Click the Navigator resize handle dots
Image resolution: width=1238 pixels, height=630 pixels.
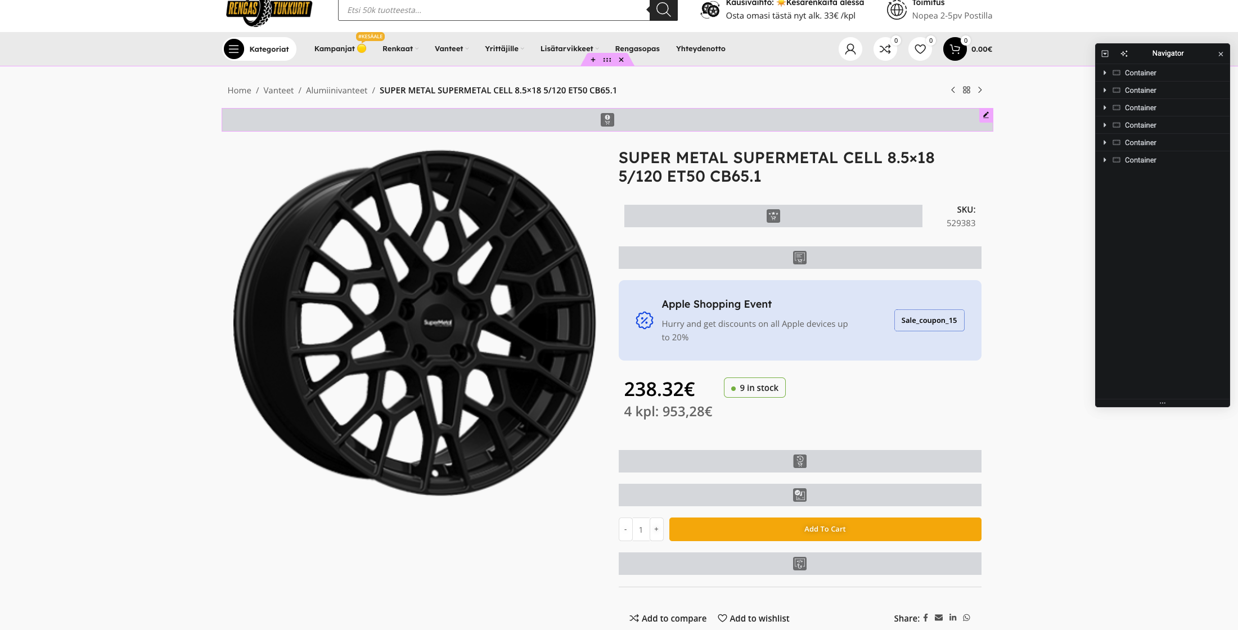coord(1163,403)
